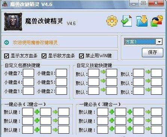This screenshot has height=137, width=167.
Task: Click result field in bottom 3键合一 row
Action: 157,130
